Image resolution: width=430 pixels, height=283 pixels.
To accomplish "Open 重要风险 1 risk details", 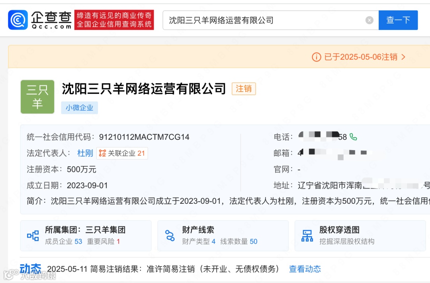I will click(x=104, y=241).
